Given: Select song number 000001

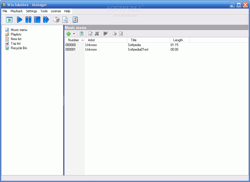Looking at the screenshot, I should coord(70,49).
